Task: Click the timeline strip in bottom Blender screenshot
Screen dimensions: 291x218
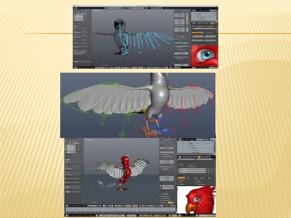Action: click(120, 210)
